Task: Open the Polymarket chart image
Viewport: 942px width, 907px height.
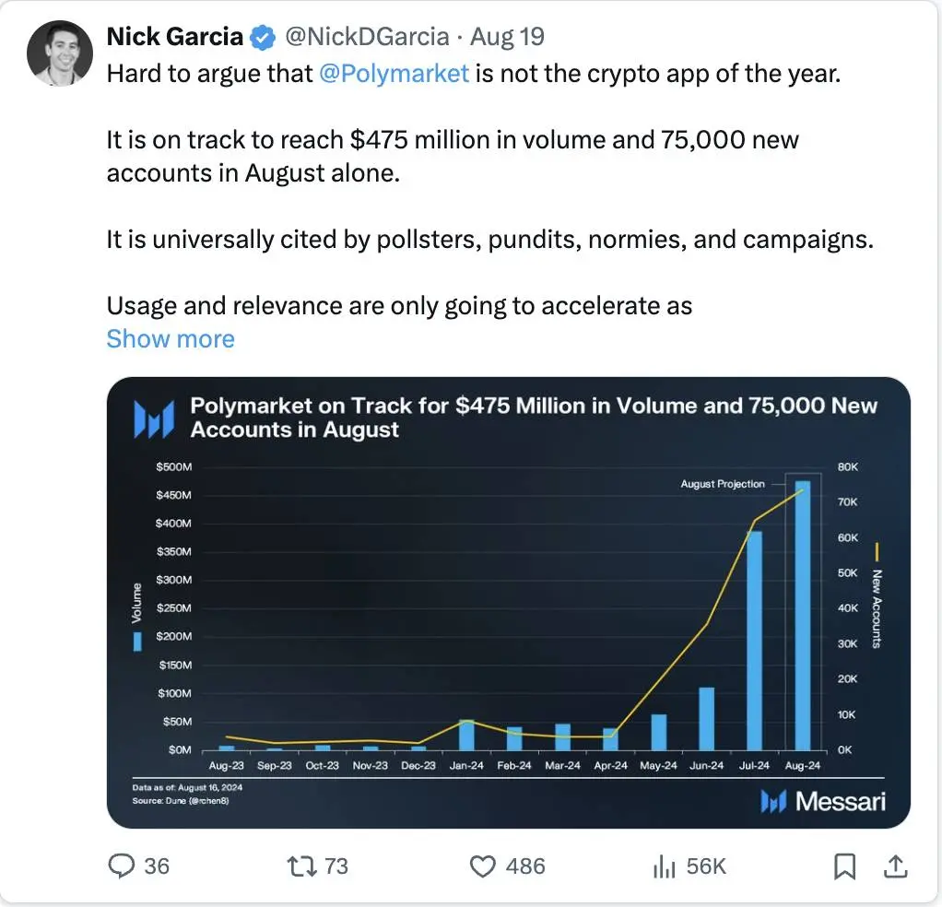Action: (x=508, y=603)
